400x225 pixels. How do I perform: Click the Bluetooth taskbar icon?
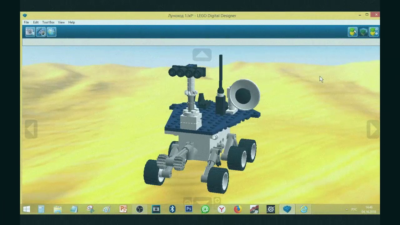pos(172,209)
